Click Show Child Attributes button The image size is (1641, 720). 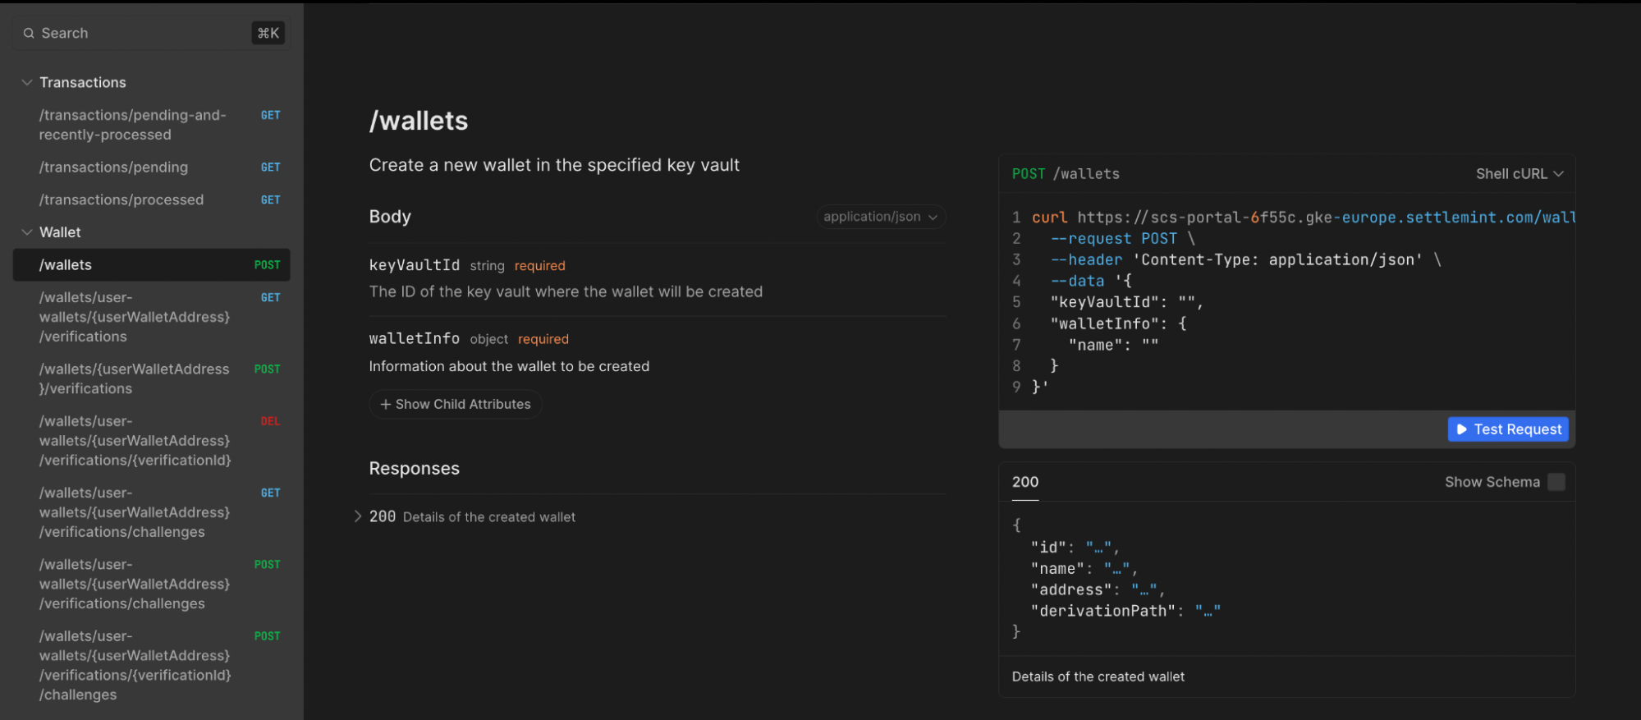456,404
